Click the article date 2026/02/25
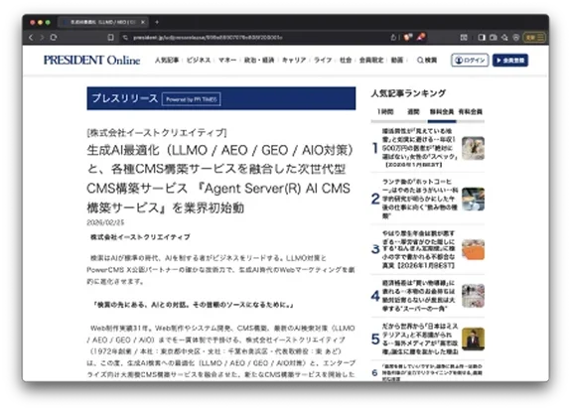This screenshot has height=410, width=571. 105,222
